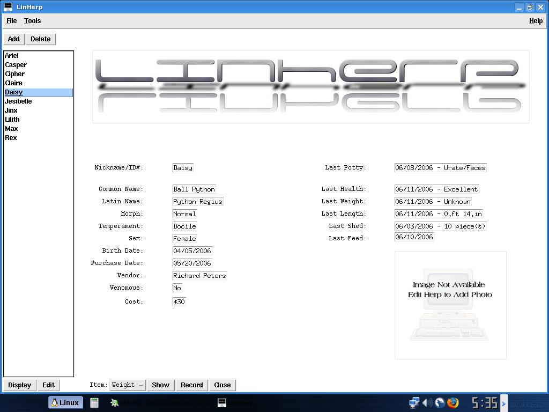This screenshot has height=412, width=549.
Task: Click the Display button
Action: click(20, 385)
